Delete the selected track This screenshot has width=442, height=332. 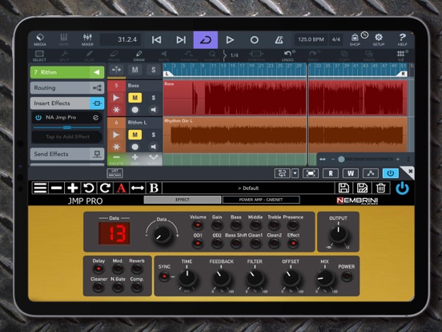pos(116,160)
